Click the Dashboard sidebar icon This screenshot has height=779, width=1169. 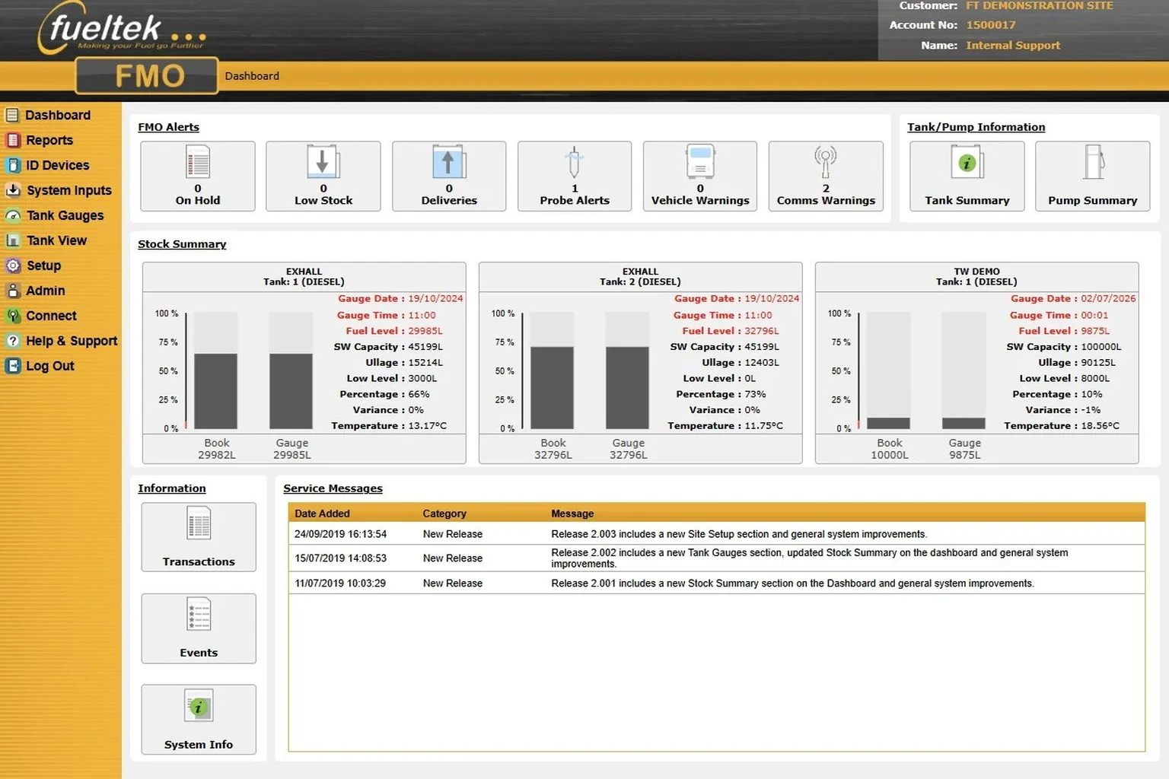pyautogui.click(x=12, y=115)
